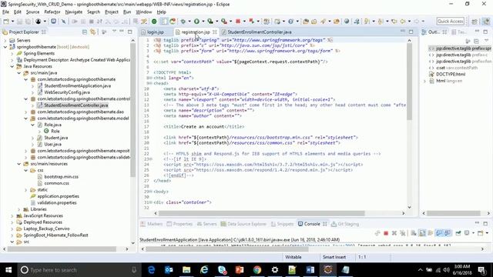This screenshot has height=277, width=493.
Task: Click the Project Explorer vertical scrollbar
Action: [x=133, y=110]
